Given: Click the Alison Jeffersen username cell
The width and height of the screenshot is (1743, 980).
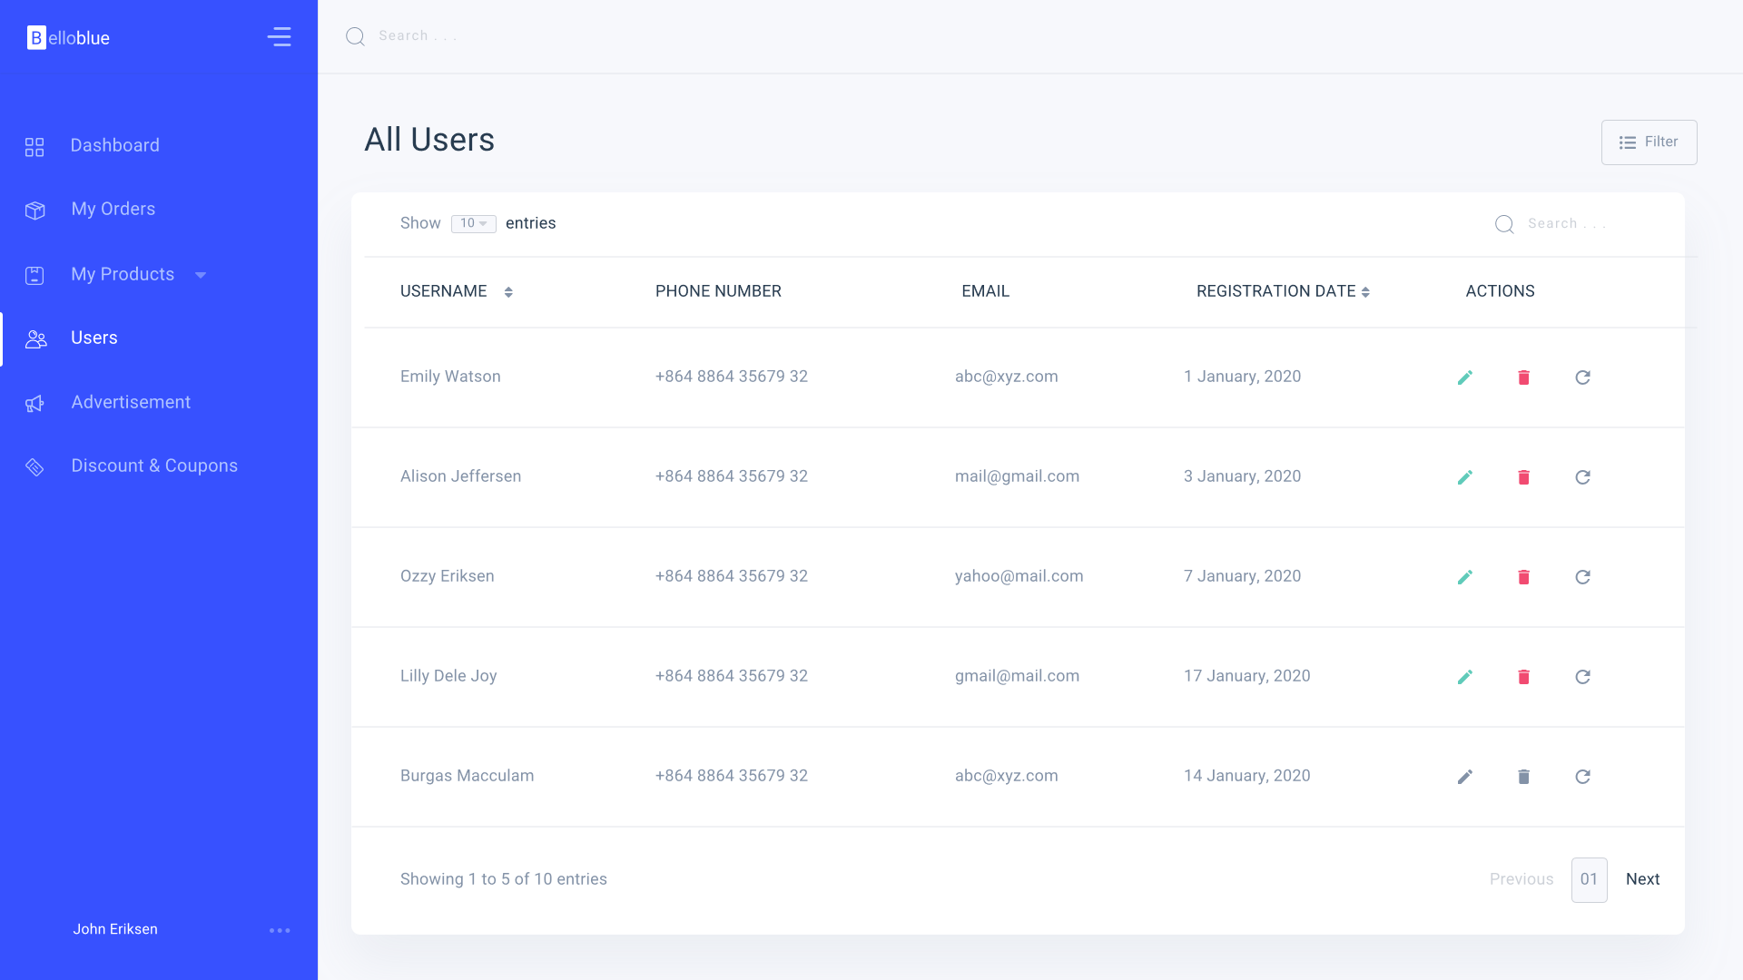Looking at the screenshot, I should click(460, 476).
